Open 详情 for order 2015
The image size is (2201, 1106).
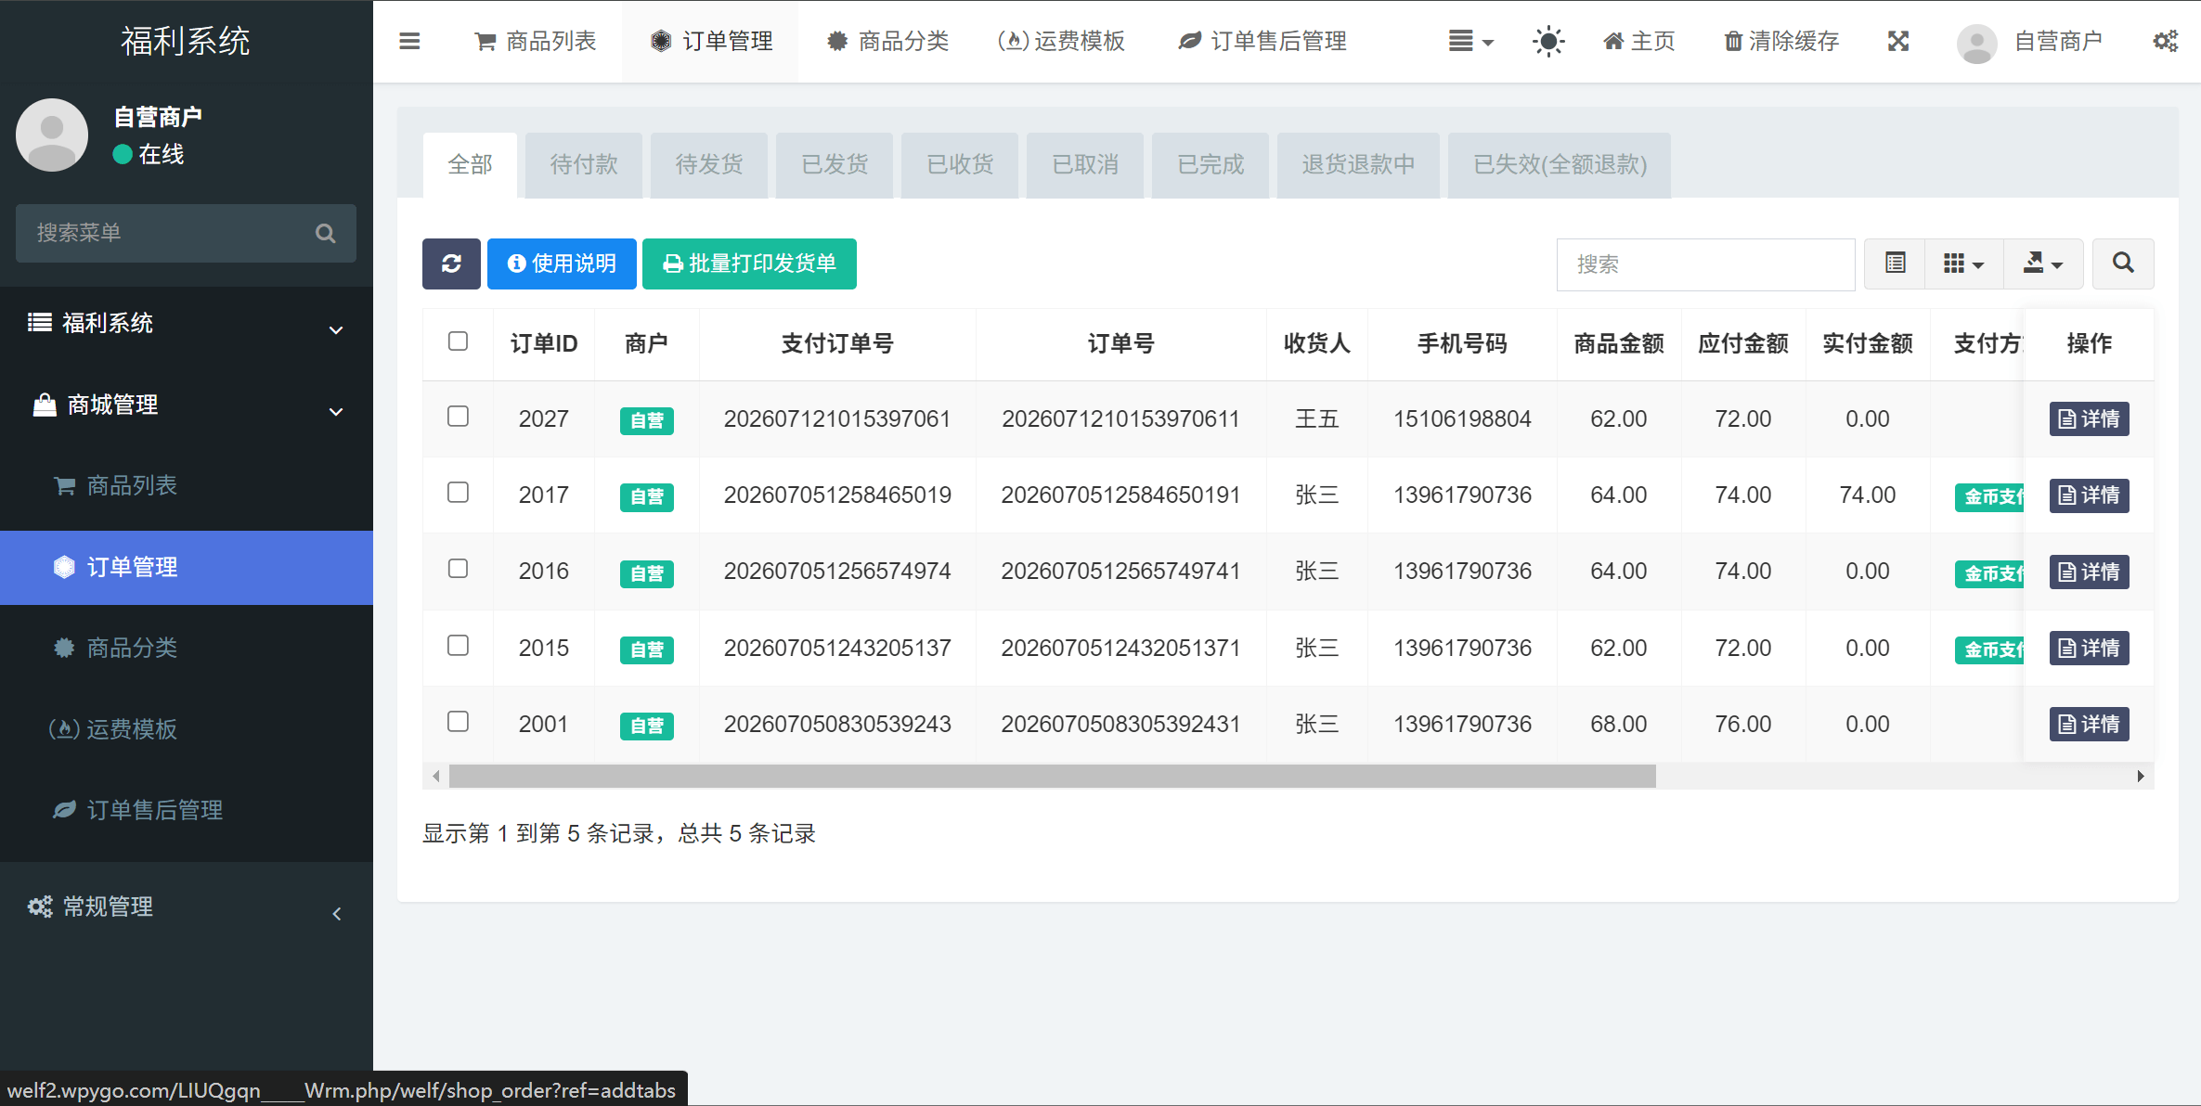pos(2089,648)
